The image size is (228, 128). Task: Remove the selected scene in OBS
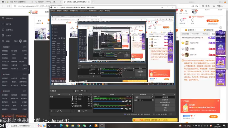tap(54, 111)
